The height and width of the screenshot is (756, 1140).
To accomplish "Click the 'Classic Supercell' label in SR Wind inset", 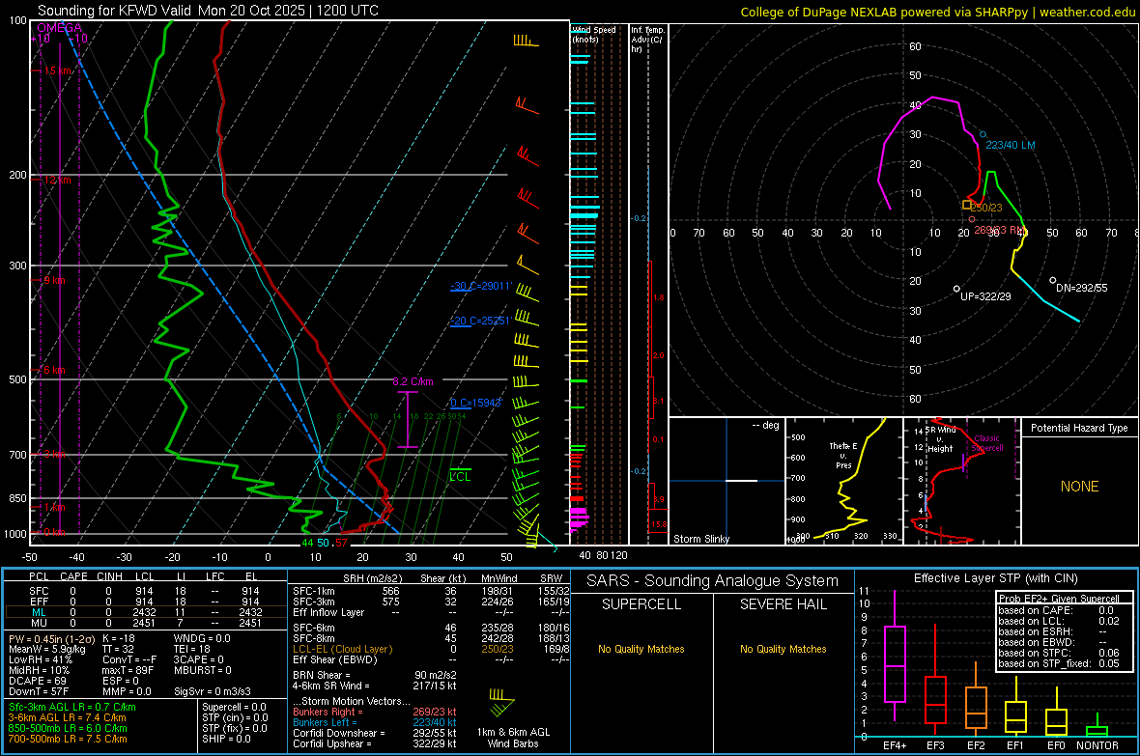I will pyautogui.click(x=987, y=443).
